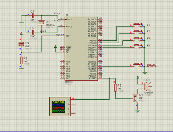Select the ground symbol below transistor Q1
This screenshot has width=173, height=132.
(138, 111)
